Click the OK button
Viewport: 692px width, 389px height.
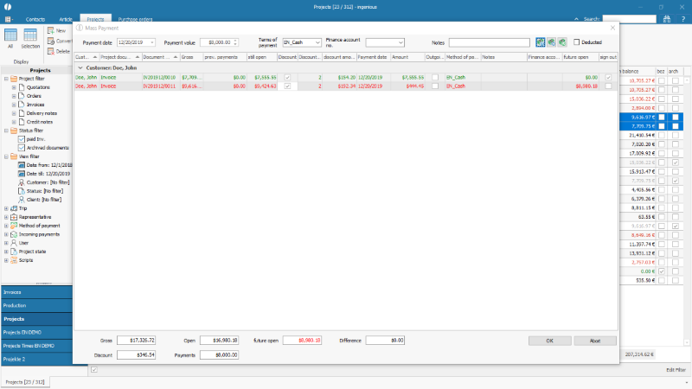[549, 341]
